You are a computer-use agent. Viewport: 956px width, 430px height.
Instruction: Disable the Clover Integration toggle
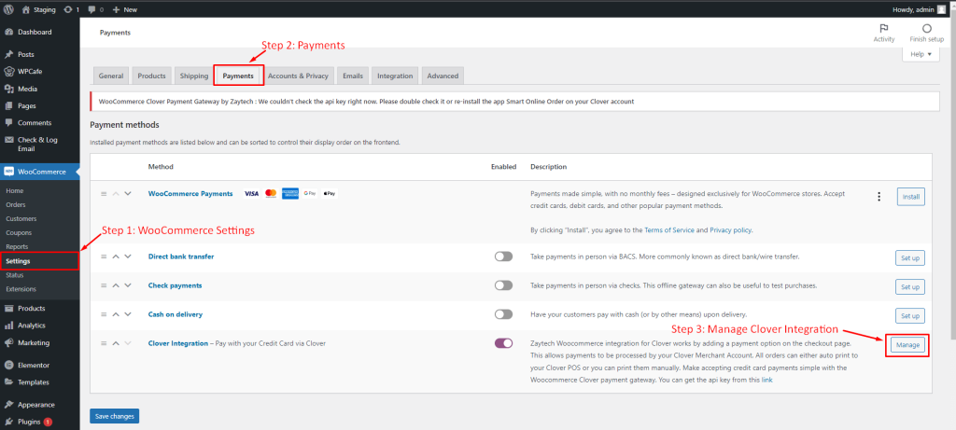pyautogui.click(x=503, y=343)
